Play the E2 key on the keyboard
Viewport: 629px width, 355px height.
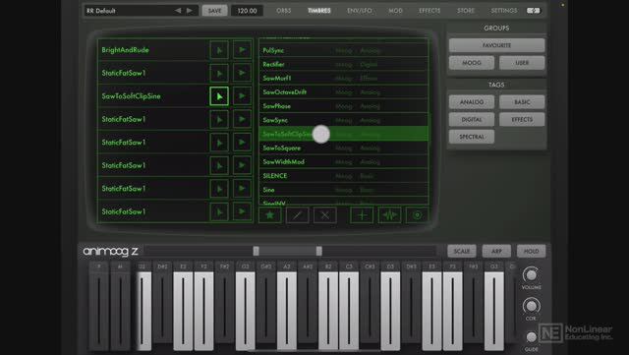183,311
